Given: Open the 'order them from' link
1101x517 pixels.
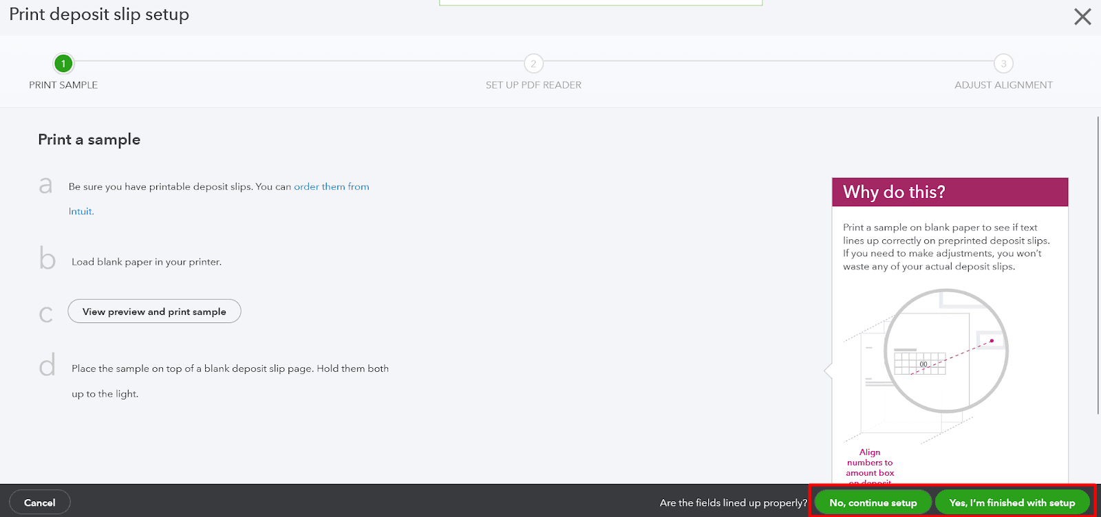Looking at the screenshot, I should tap(331, 186).
